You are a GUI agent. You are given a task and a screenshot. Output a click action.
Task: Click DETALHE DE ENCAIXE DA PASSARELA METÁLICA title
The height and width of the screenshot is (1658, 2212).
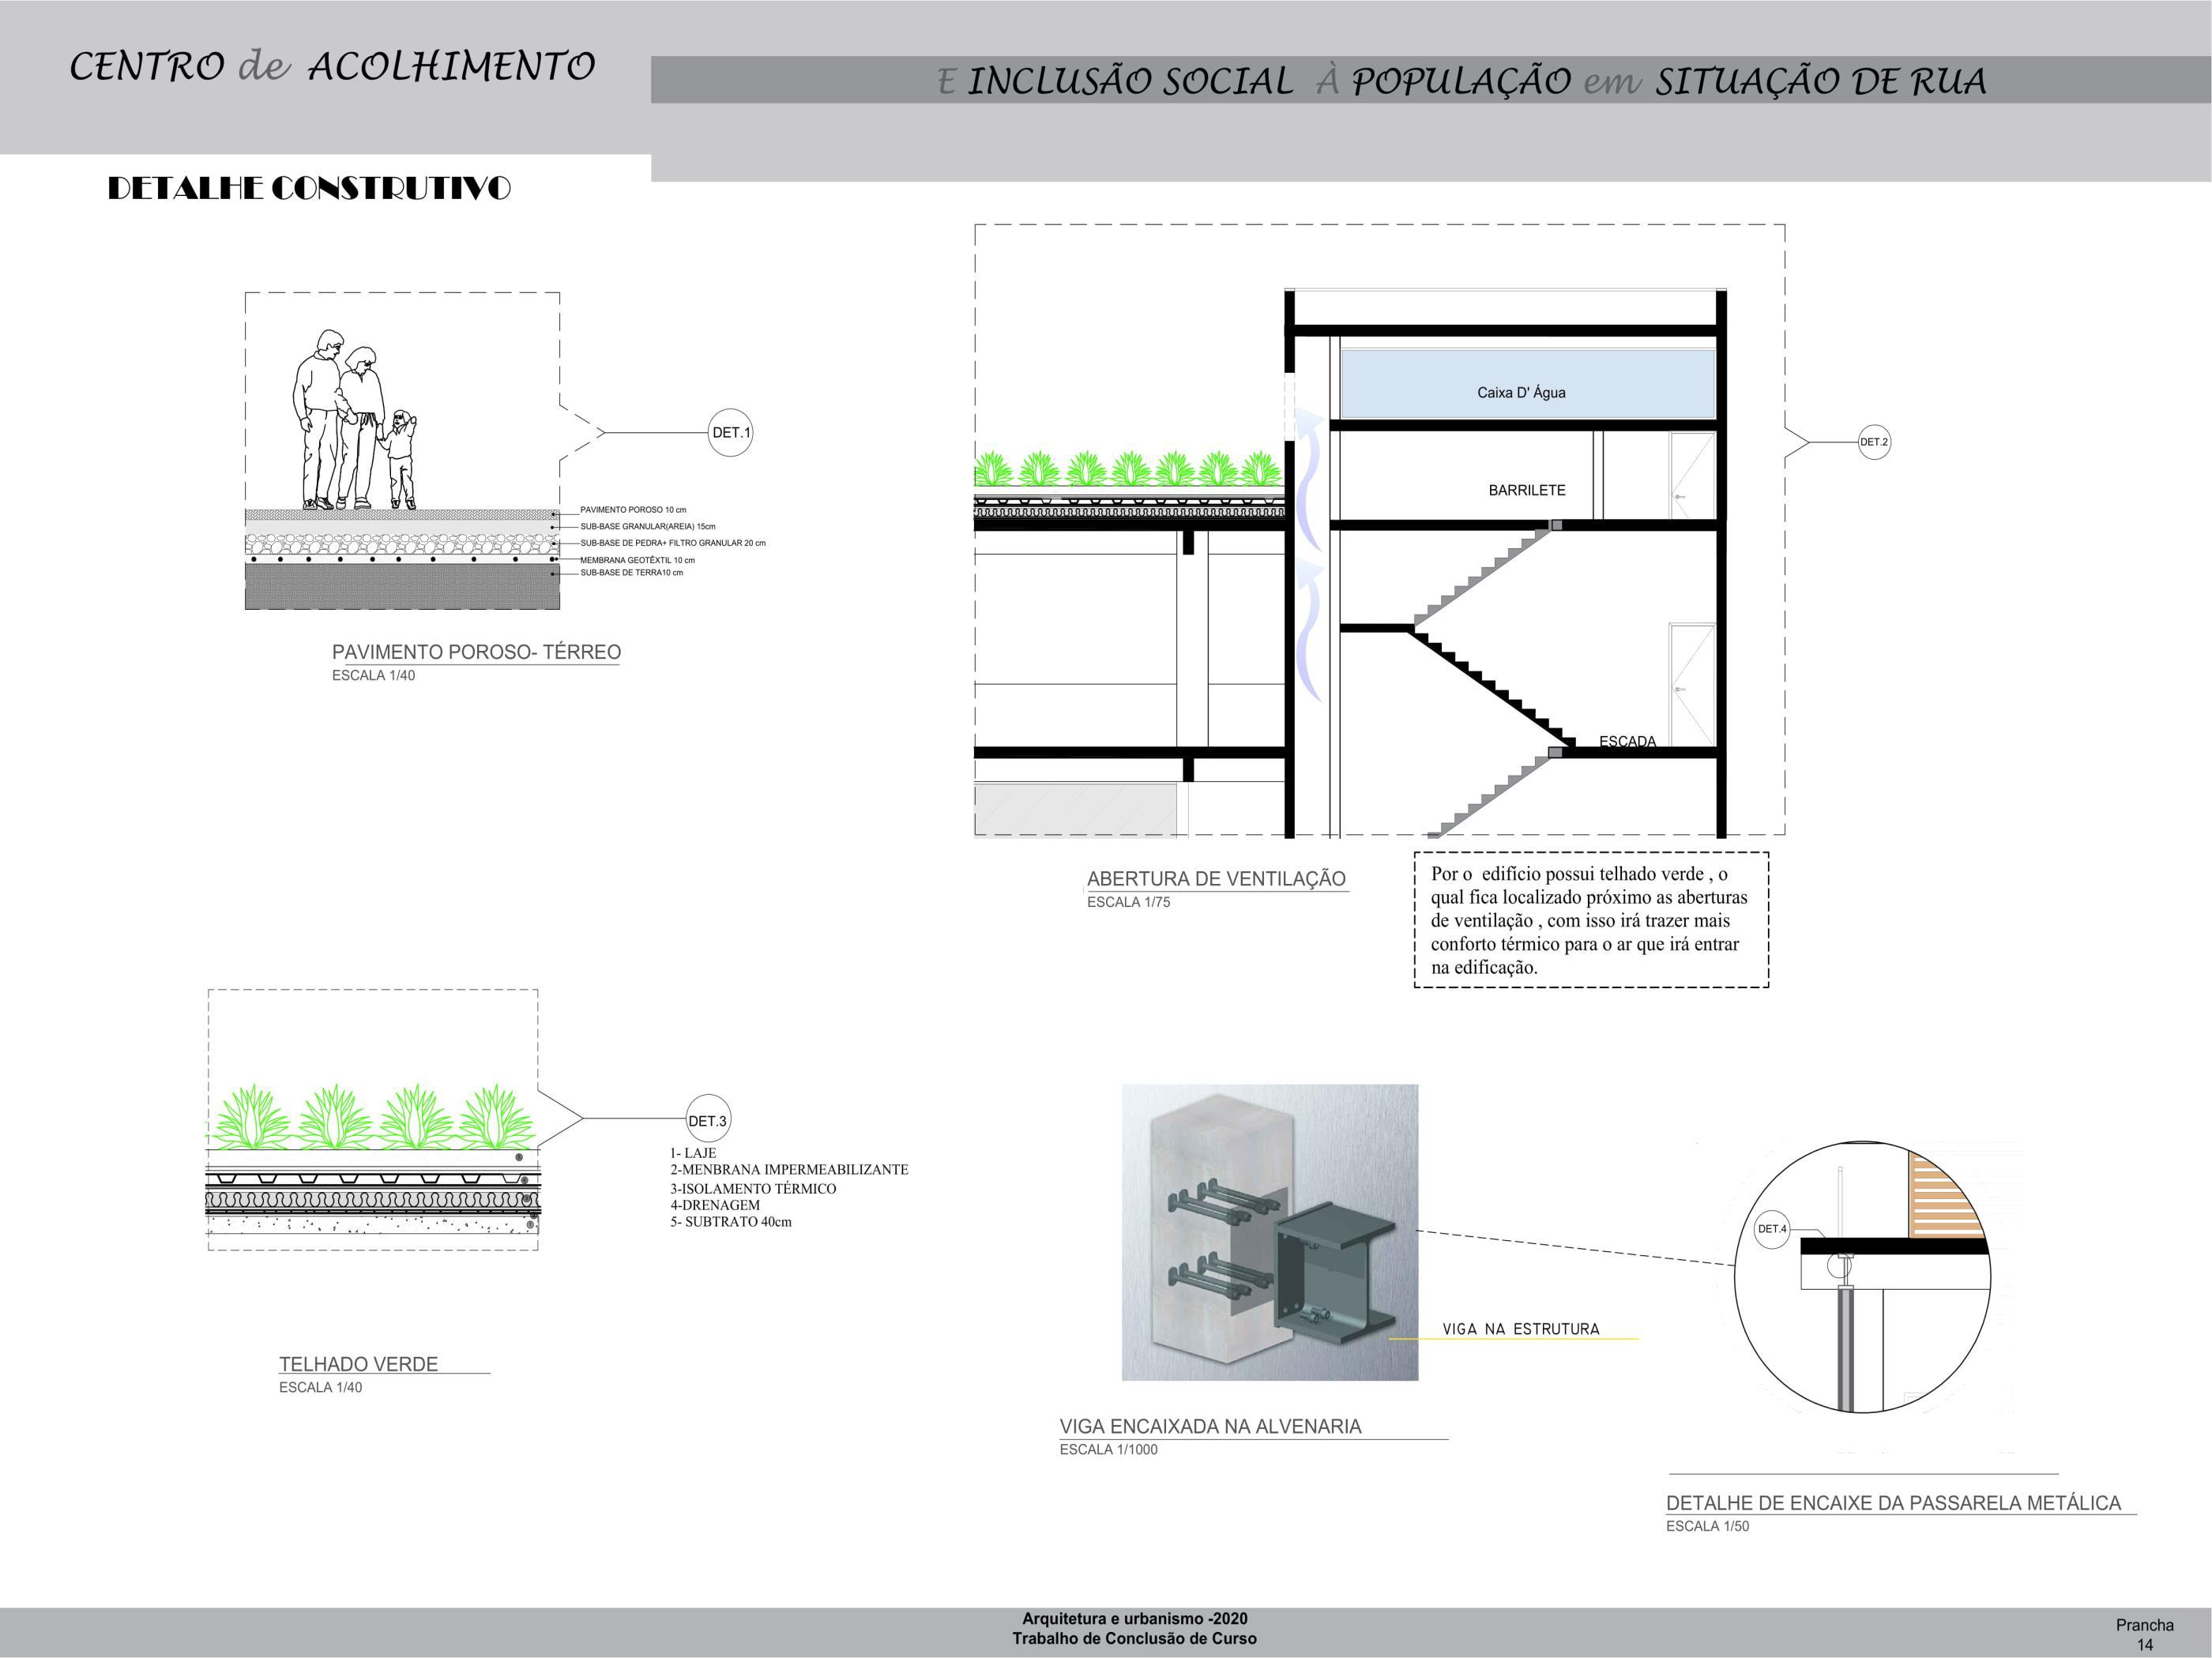coord(1892,1503)
